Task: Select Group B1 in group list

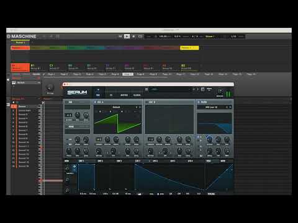Action: coord(38,67)
